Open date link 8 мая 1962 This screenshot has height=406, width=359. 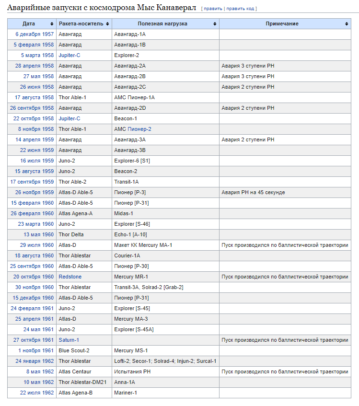pyautogui.click(x=40, y=372)
